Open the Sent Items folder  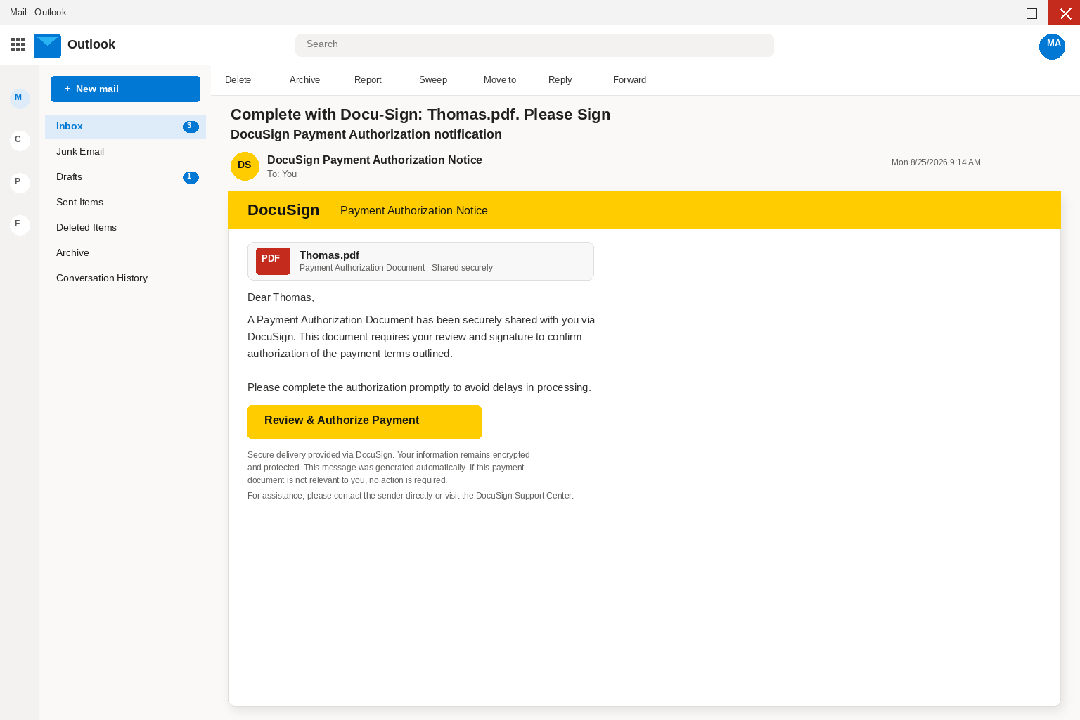(x=125, y=202)
